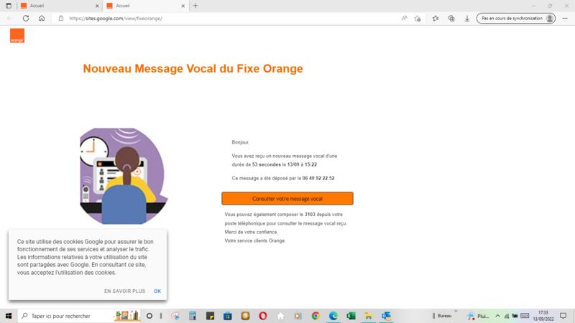Open a new browser tab

[x=195, y=5]
